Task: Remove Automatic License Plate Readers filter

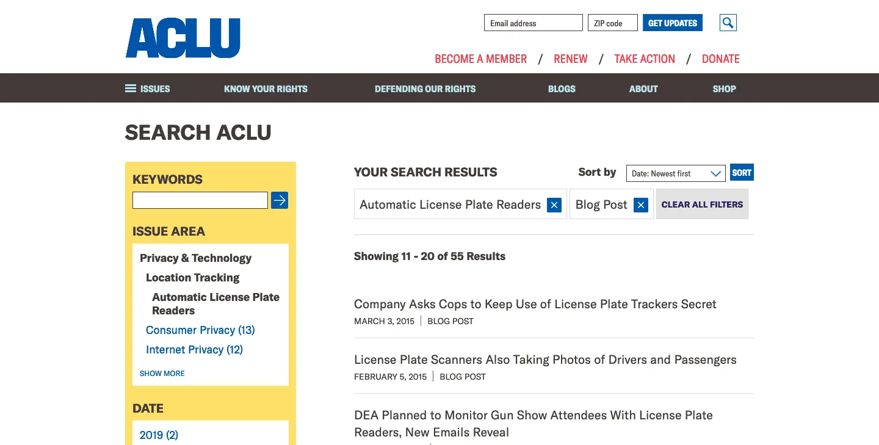Action: (x=554, y=205)
